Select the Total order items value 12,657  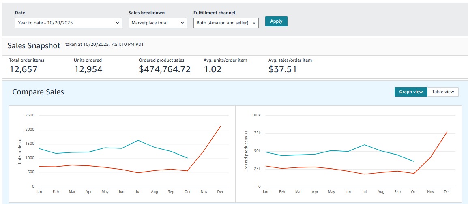[23, 69]
